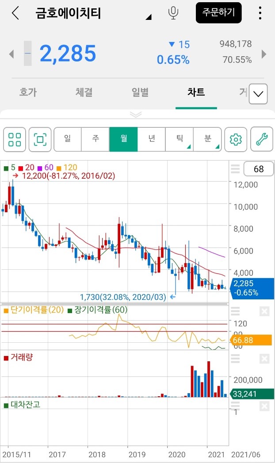Select the 차트 tab
This screenshot has height=463, width=275.
[x=196, y=92]
